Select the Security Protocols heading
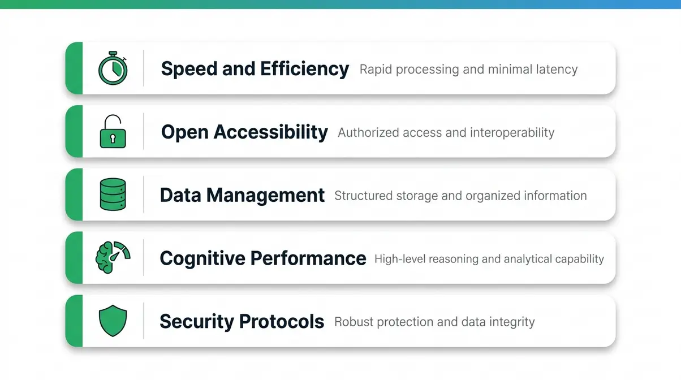This screenshot has height=380, width=681. point(242,321)
